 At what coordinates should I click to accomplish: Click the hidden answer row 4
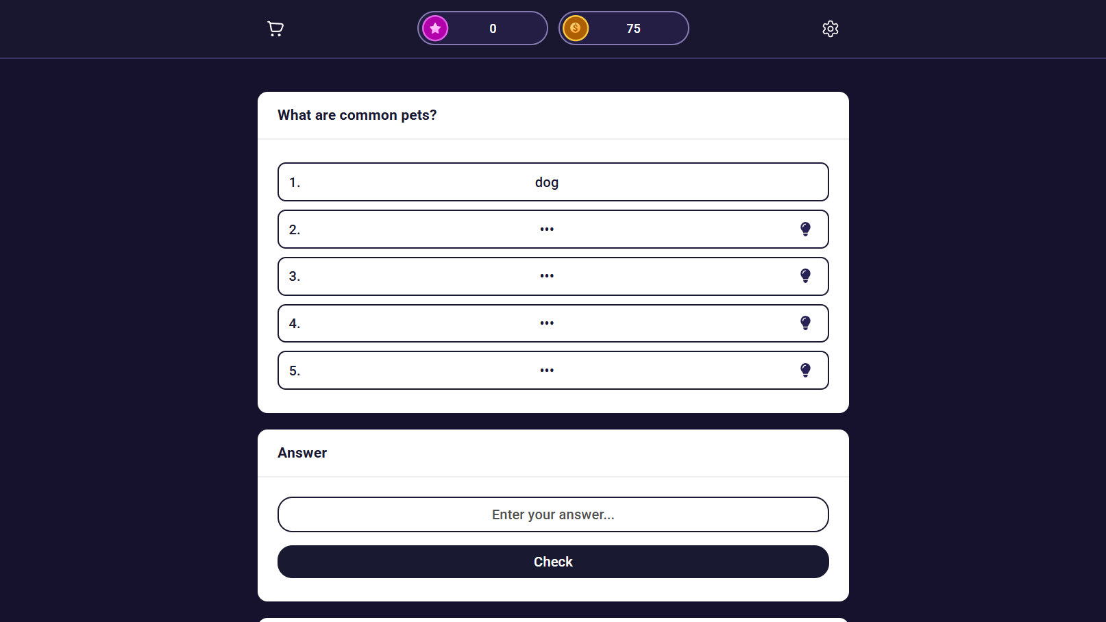click(480, 323)
